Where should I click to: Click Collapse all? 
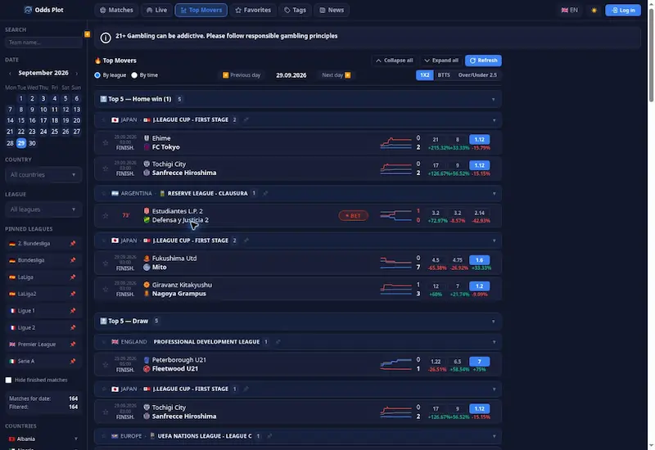(x=395, y=61)
